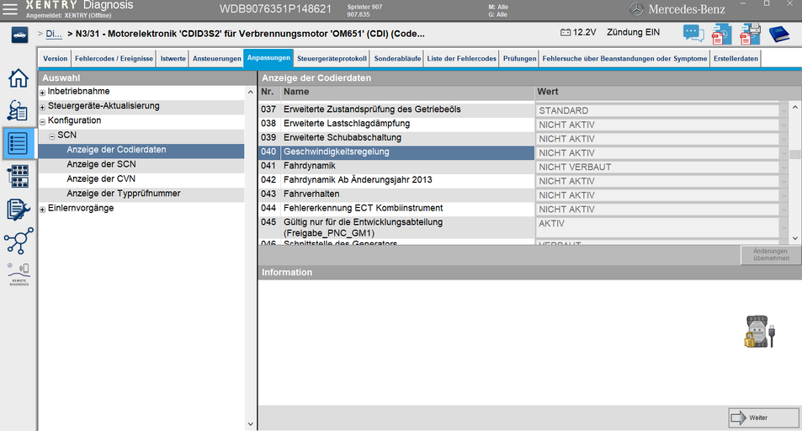Click the PDF print icon
The width and height of the screenshot is (802, 431).
751,34
